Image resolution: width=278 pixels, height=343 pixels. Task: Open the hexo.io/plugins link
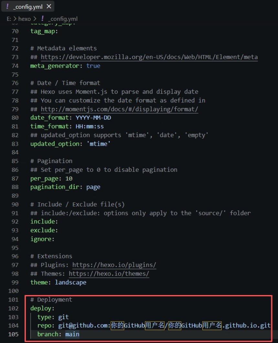tap(114, 265)
